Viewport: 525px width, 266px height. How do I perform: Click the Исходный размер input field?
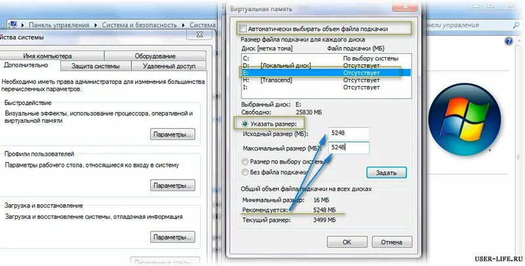[x=349, y=133]
